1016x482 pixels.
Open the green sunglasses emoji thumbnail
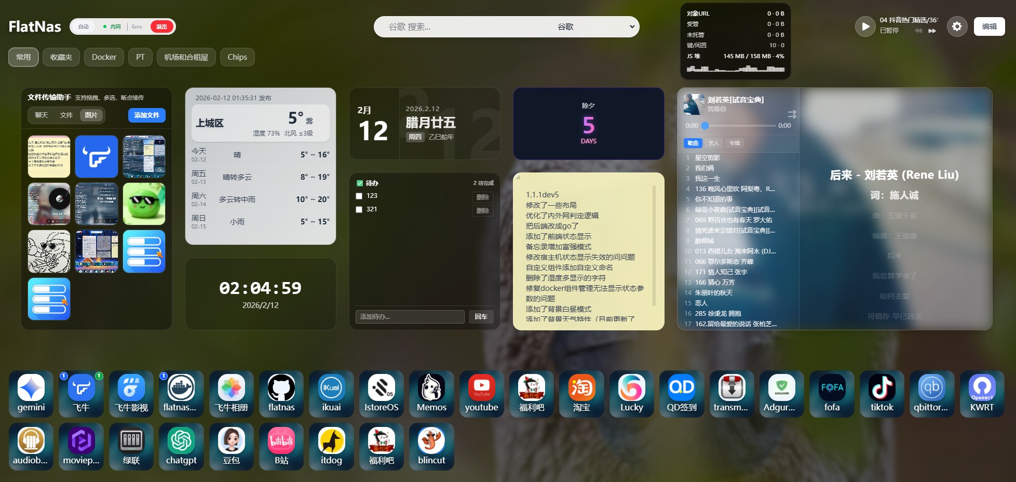click(x=144, y=204)
